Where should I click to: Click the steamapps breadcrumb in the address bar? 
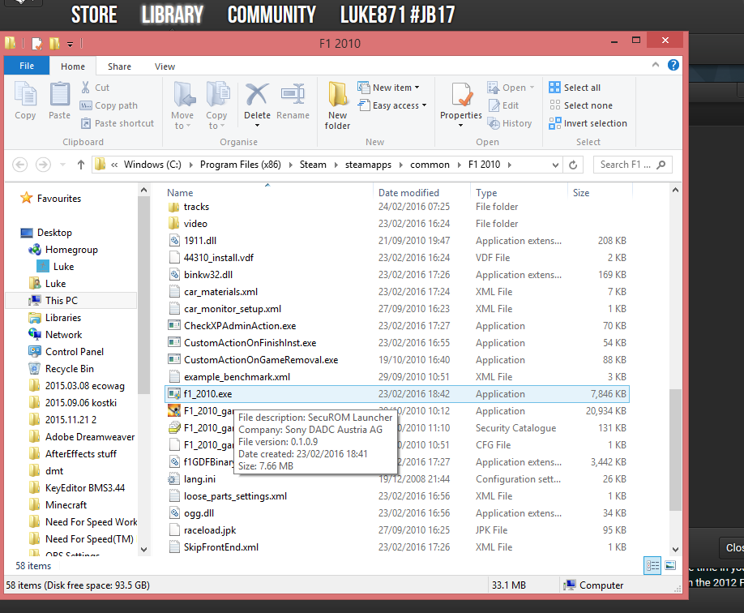368,165
